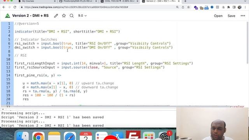
Task: Click the Open button
Action: (218, 16)
